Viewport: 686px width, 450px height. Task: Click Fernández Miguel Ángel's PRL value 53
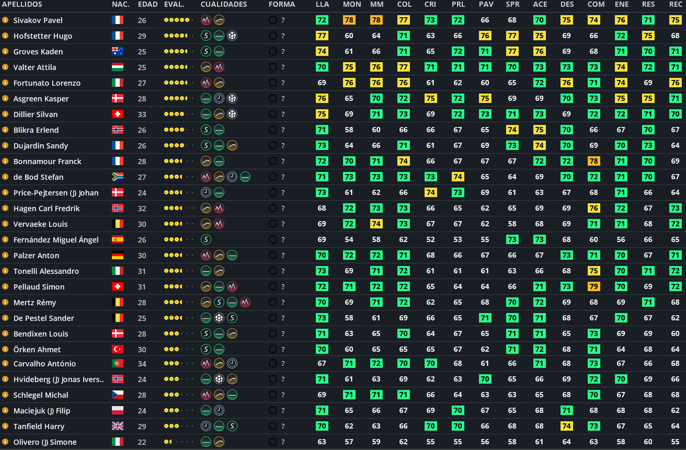click(458, 239)
